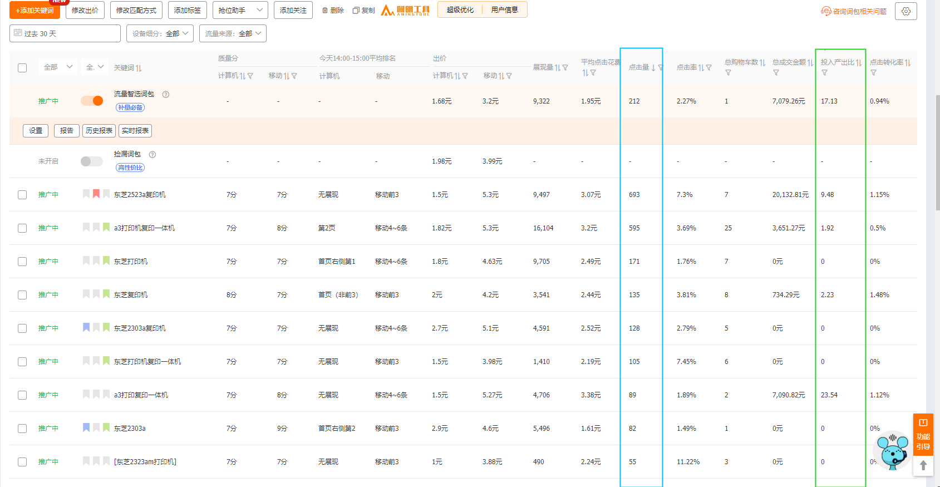Filter the 出价 移动 column
Screen dimensions: 940x487
tap(509, 76)
